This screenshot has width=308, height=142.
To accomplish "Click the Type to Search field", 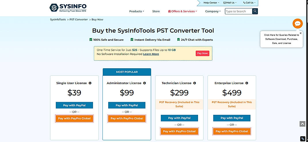I will 238,11.
